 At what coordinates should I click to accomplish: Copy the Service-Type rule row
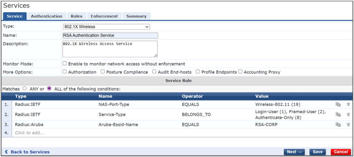pos(338,115)
